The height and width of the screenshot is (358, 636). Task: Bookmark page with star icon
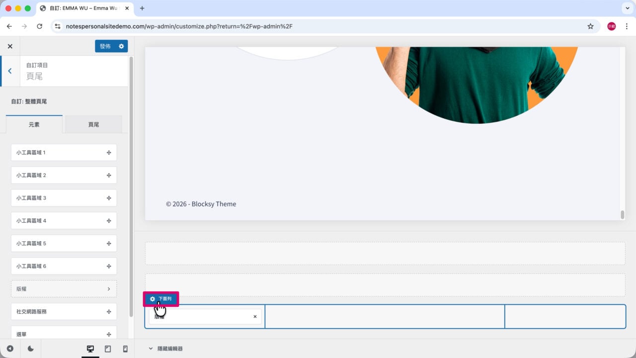590,26
